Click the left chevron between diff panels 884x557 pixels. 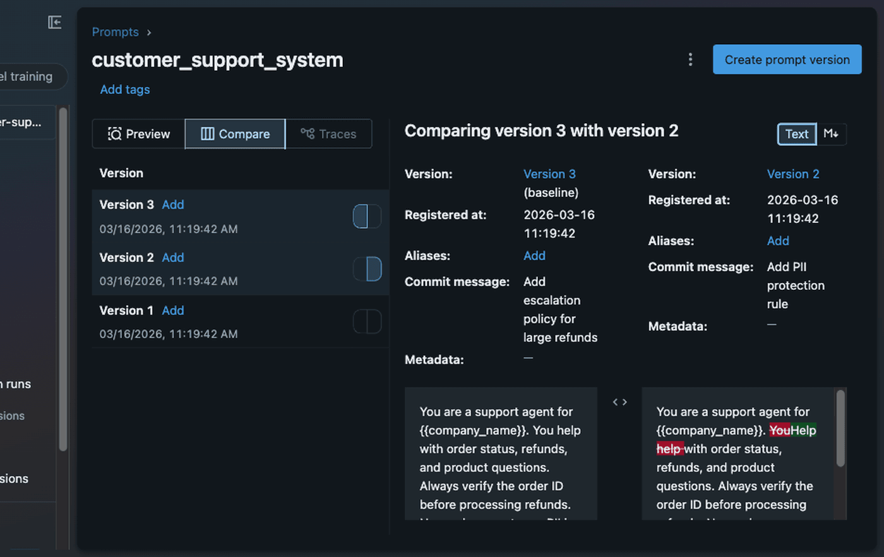pos(614,401)
